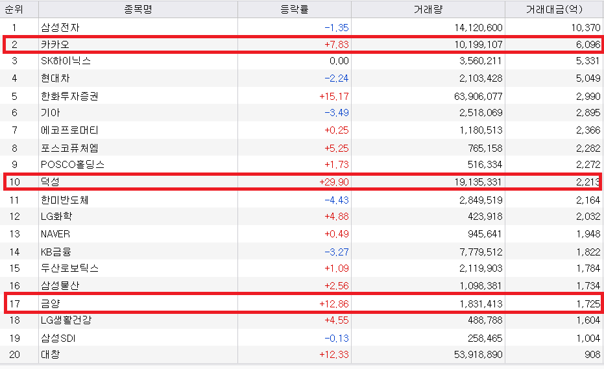Click 금양 volume 1,831,413
Viewport: 604px width, 369px height.
coord(481,304)
